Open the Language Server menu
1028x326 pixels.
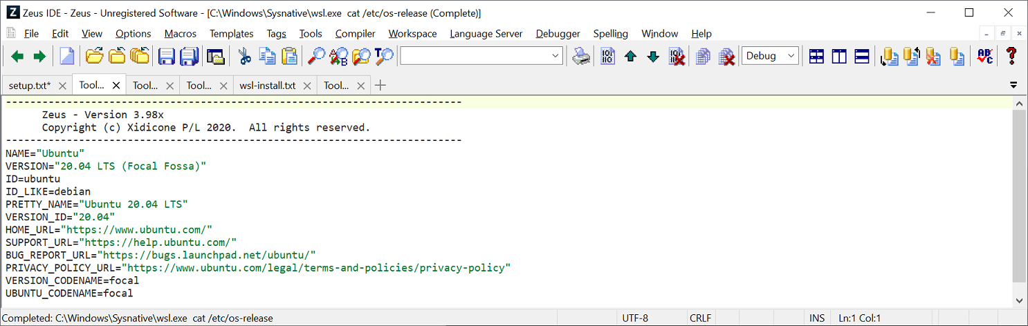point(486,33)
